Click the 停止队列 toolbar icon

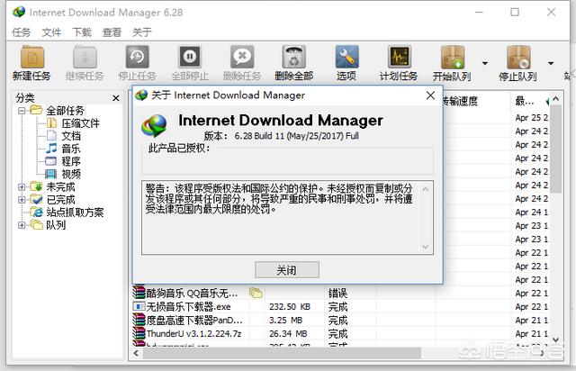[x=518, y=57]
